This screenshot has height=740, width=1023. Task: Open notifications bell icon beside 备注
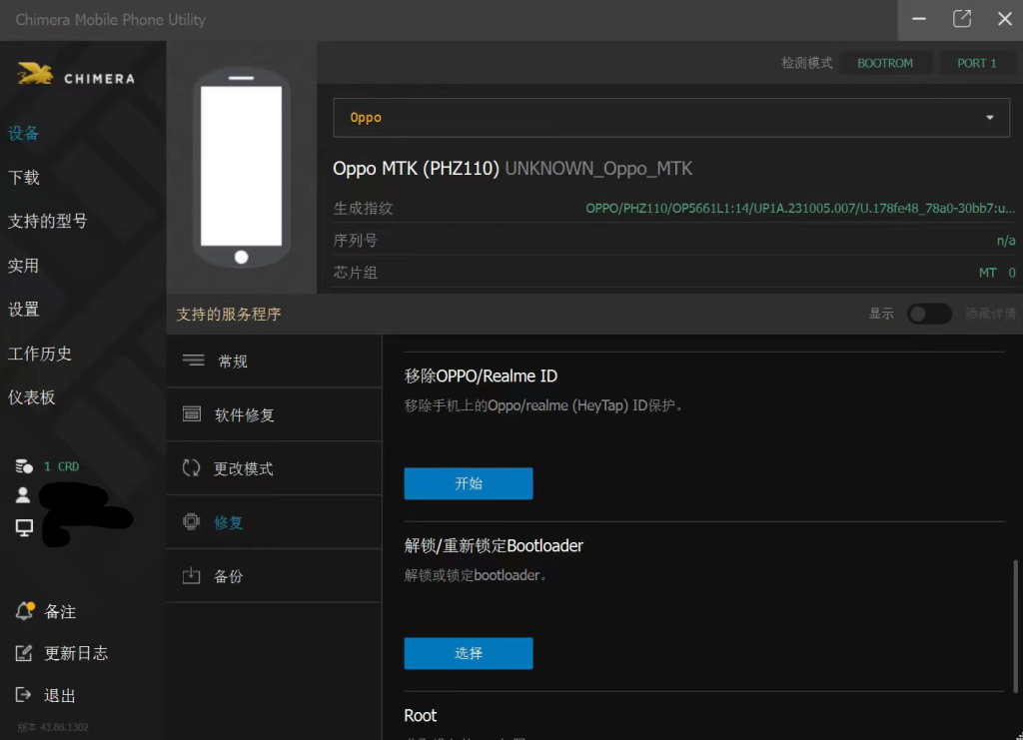coord(25,611)
